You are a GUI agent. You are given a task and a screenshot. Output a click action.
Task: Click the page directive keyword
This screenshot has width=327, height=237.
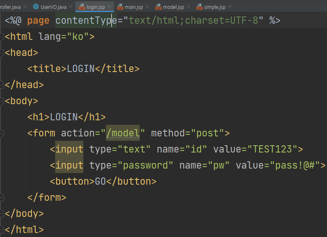click(x=38, y=21)
